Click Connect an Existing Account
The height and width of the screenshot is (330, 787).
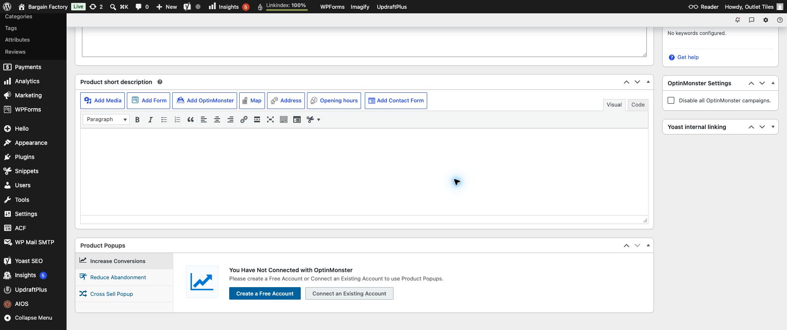click(349, 293)
